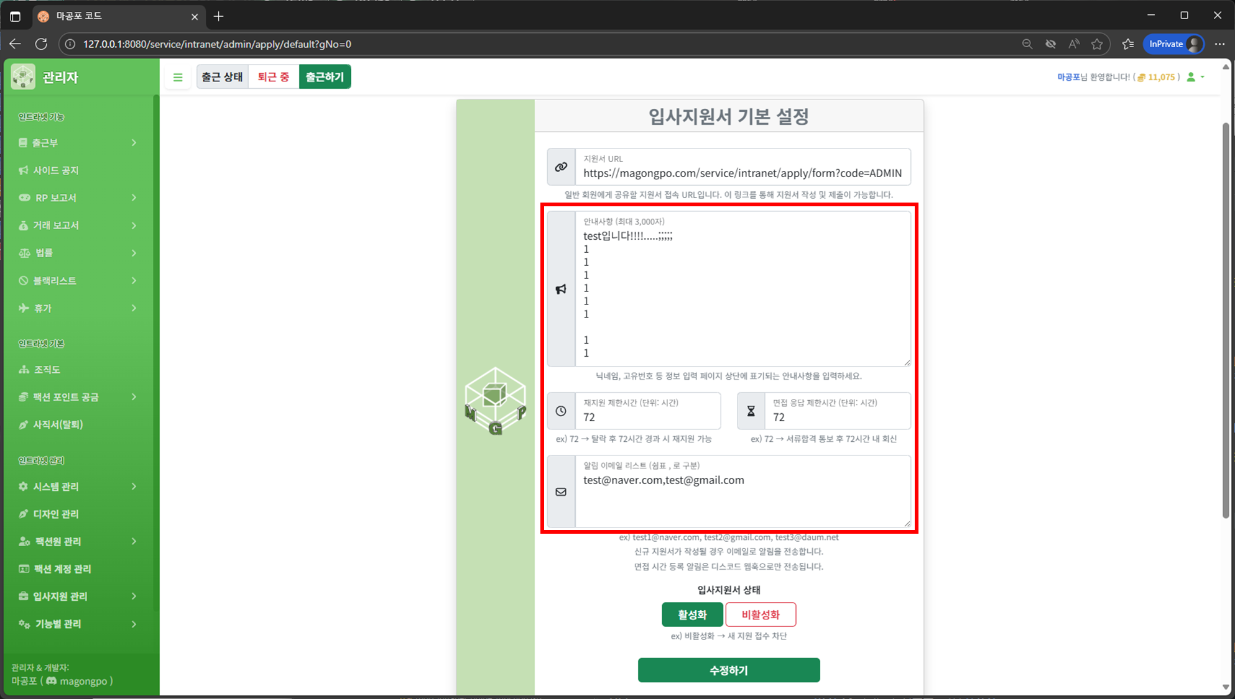
Task: Select 활성화 application status option
Action: pyautogui.click(x=692, y=614)
